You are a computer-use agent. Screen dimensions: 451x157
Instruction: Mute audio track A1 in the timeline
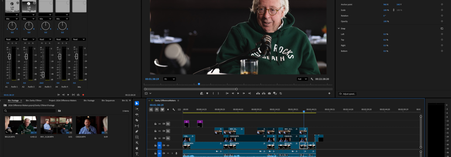168,153
